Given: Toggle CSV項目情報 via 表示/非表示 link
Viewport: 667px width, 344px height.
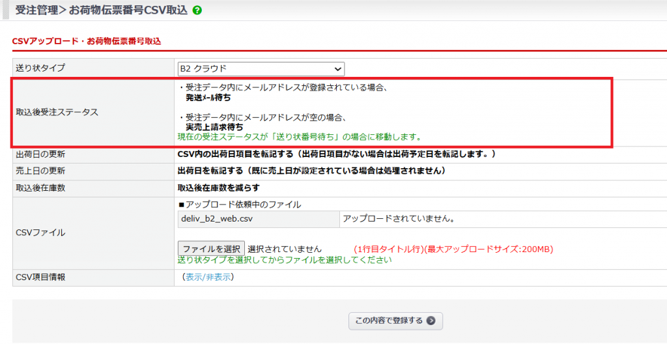Looking at the screenshot, I should (x=208, y=277).
